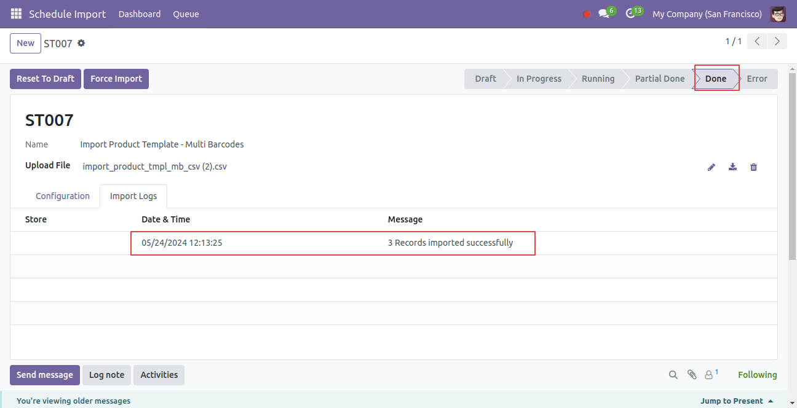Click the New button
This screenshot has height=408, width=797.
pos(25,43)
